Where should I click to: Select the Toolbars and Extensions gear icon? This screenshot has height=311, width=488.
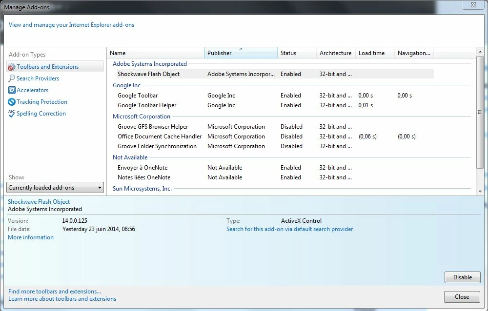pos(12,67)
